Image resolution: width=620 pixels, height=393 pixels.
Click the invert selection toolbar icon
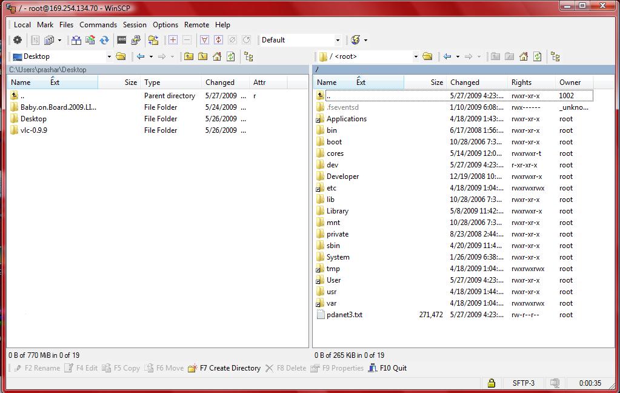coord(218,40)
